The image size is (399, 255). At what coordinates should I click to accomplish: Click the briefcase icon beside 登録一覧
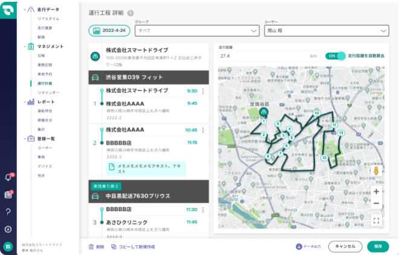tap(31, 139)
